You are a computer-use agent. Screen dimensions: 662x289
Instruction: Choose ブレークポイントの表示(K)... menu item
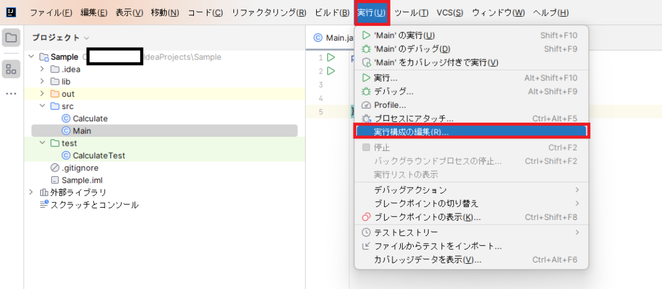pyautogui.click(x=471, y=217)
